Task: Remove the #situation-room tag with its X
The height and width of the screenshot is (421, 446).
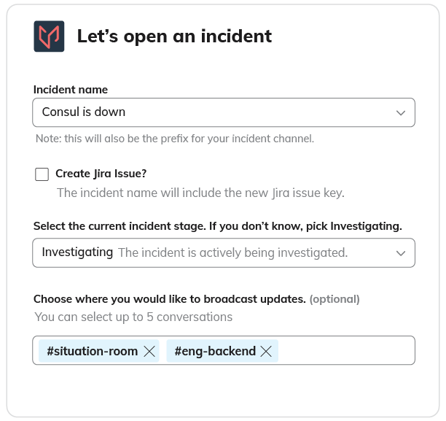Action: 149,352
